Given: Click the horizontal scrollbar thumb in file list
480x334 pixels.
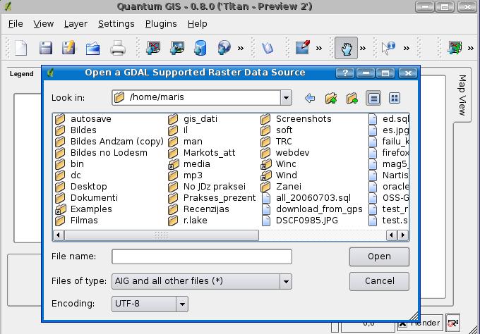Looking at the screenshot, I should (162, 235).
